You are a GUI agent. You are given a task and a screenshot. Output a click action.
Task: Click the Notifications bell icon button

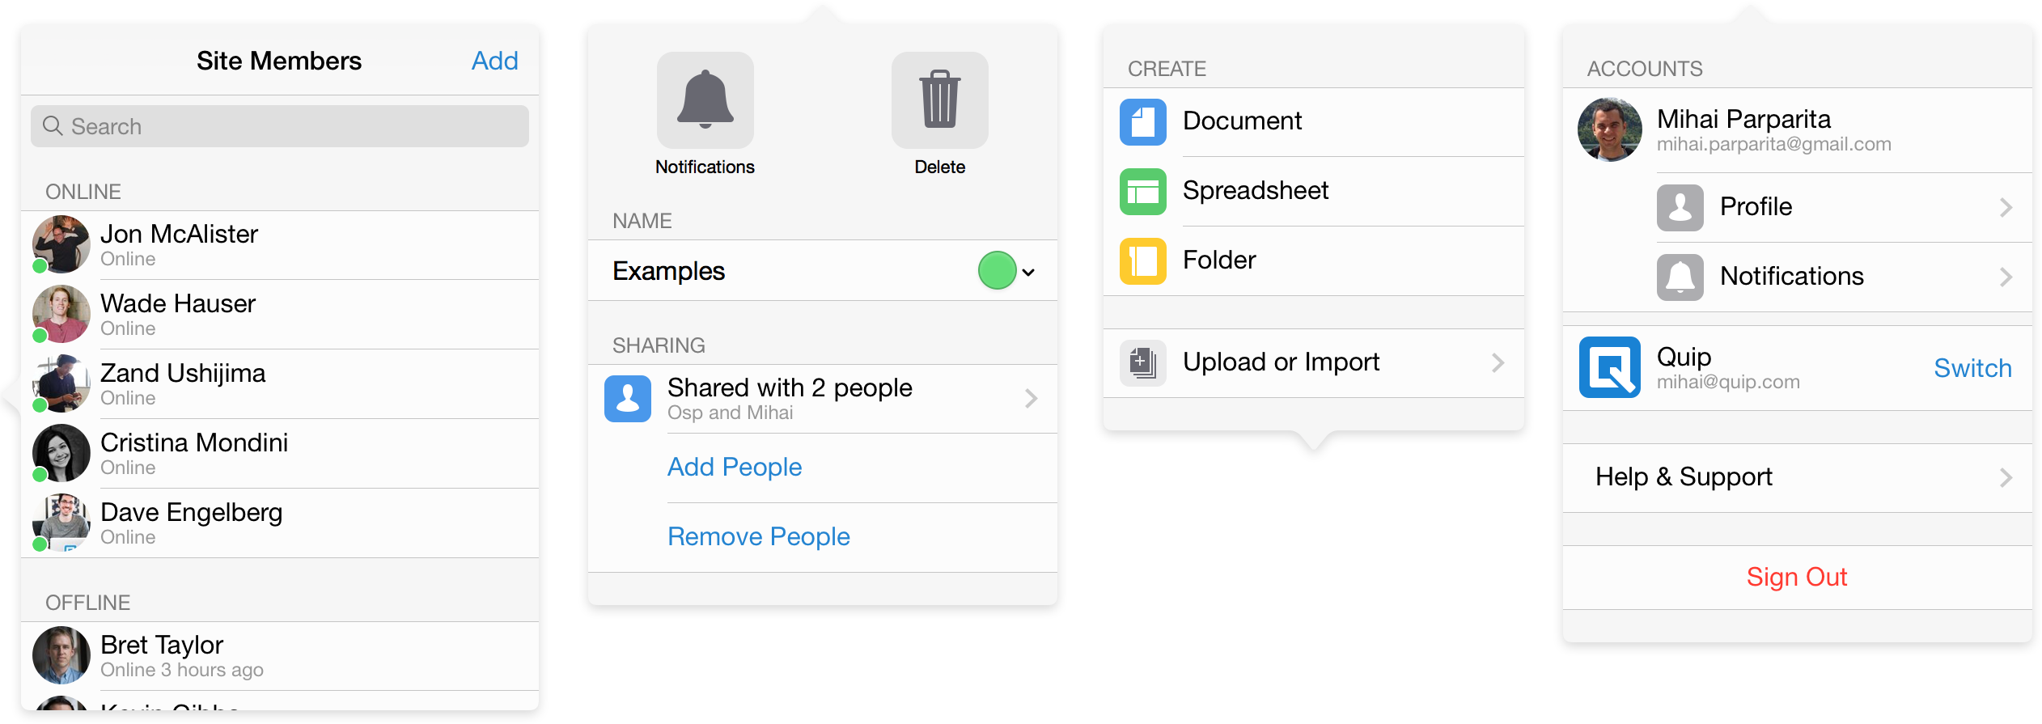705,100
